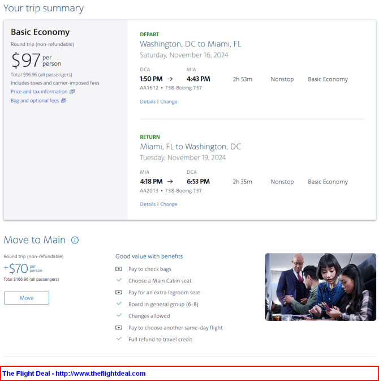Click checkmark beside Board in general group
The height and width of the screenshot is (381, 379).
tap(119, 303)
